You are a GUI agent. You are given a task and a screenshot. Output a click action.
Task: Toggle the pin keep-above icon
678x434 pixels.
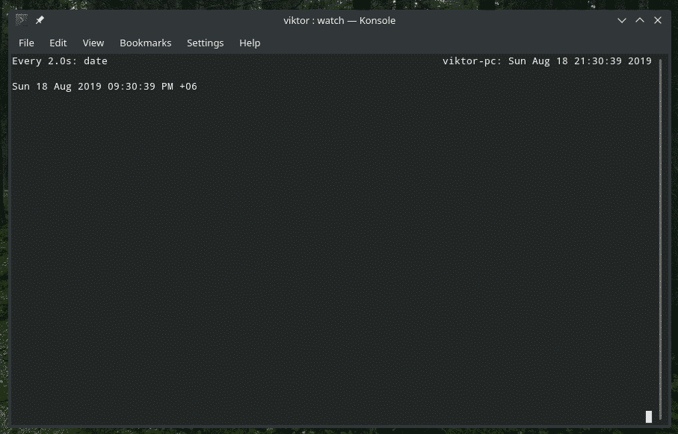pos(40,20)
